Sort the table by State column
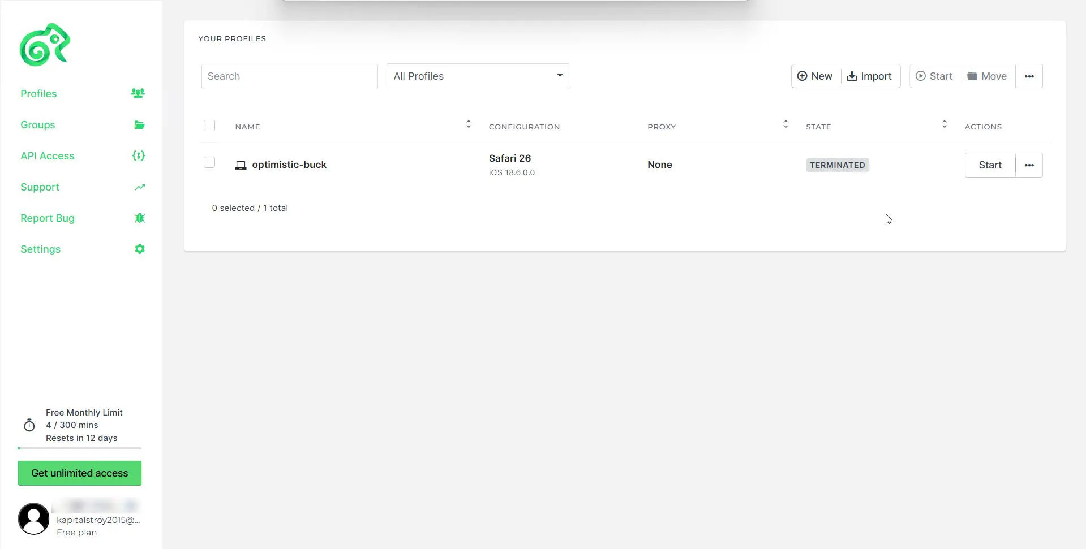Screen dimensions: 1086x549 point(944,124)
